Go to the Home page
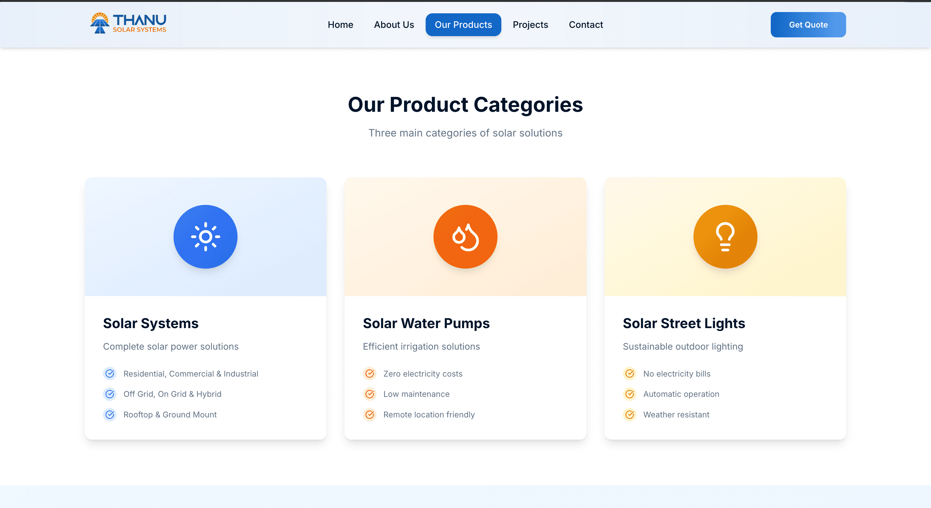 340,25
